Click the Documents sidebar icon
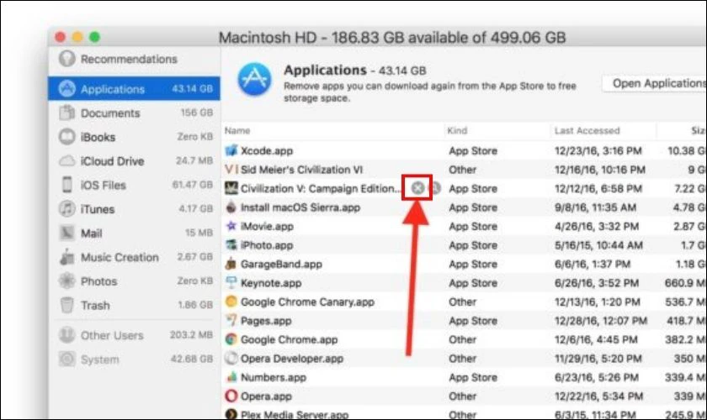The width and height of the screenshot is (707, 420). coord(66,113)
